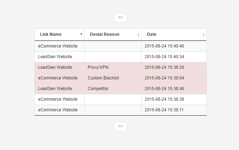
Task: Click the Link Name ascending sort arrow
Action: pyautogui.click(x=81, y=34)
